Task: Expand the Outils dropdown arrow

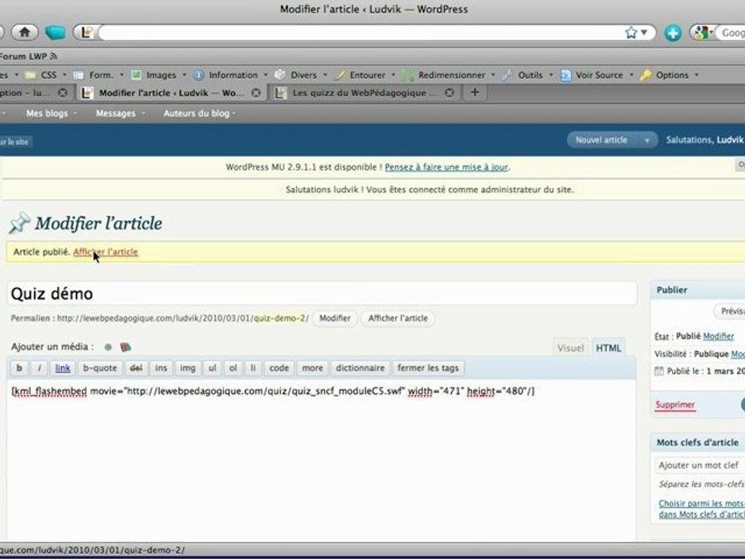Action: pos(551,75)
